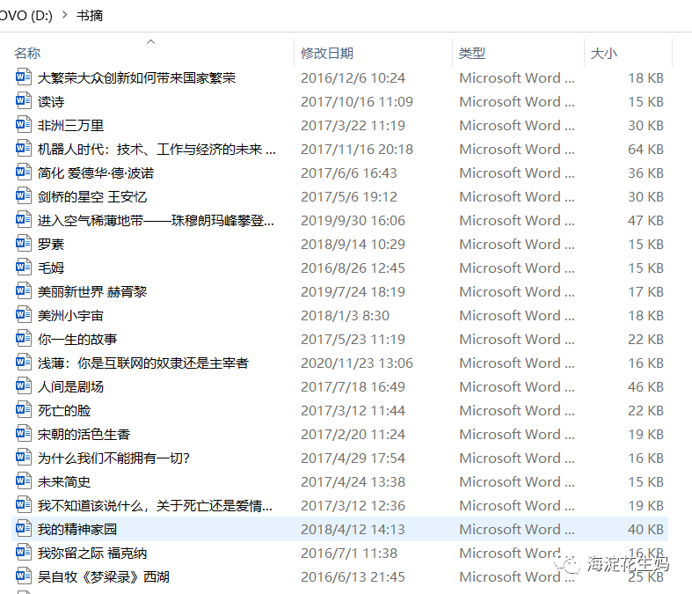Click the sort direction arrow above 名称
The width and height of the screenshot is (692, 594).
pyautogui.click(x=151, y=41)
